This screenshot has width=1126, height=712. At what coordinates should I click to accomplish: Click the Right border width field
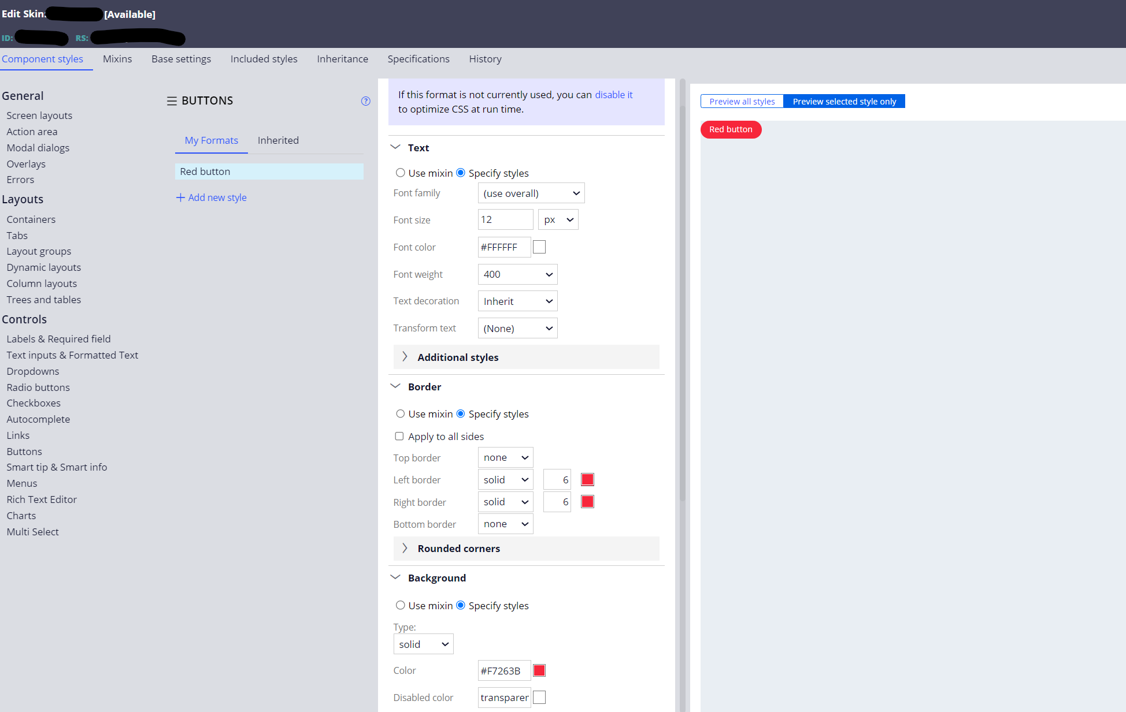557,502
